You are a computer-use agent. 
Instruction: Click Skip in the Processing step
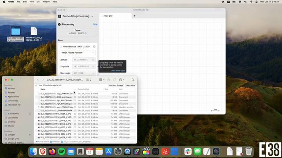[x=95, y=25]
